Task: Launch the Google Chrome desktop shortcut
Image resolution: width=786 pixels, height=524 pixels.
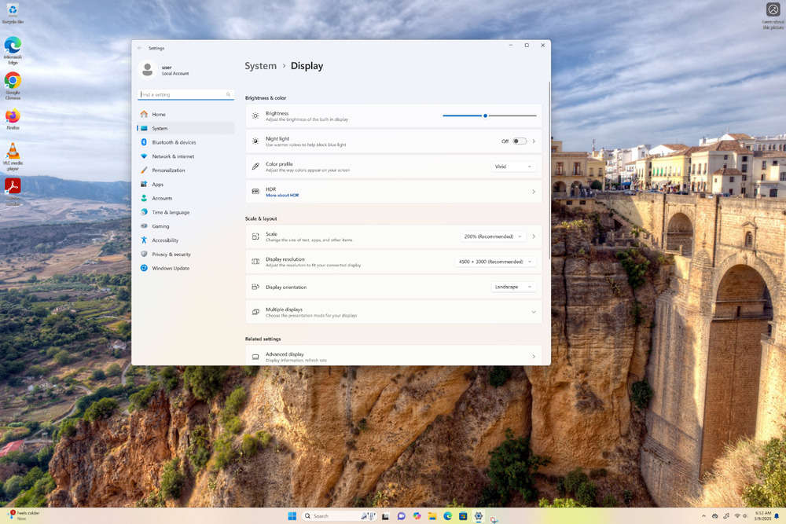Action: (x=13, y=86)
